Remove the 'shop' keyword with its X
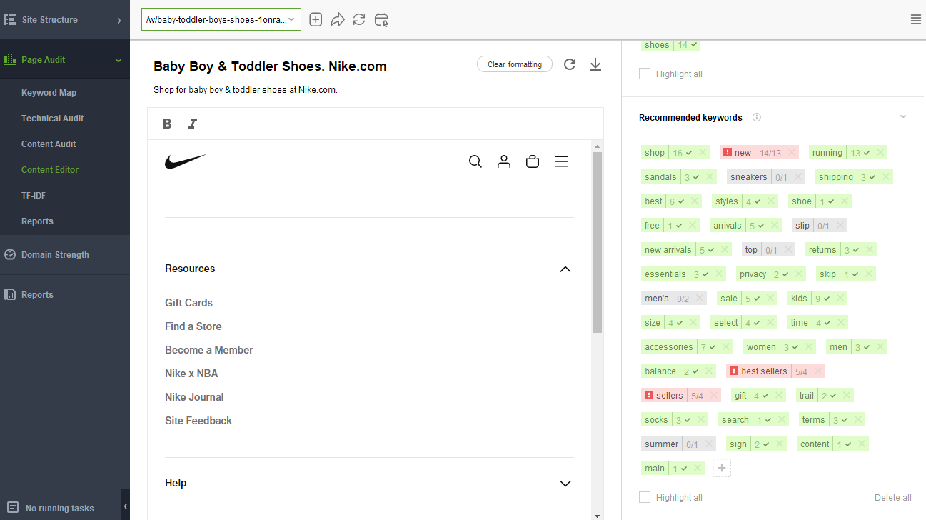Image resolution: width=926 pixels, height=520 pixels. pyautogui.click(x=703, y=152)
